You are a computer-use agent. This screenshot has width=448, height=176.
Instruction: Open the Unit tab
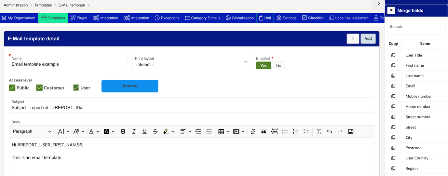pos(265,18)
